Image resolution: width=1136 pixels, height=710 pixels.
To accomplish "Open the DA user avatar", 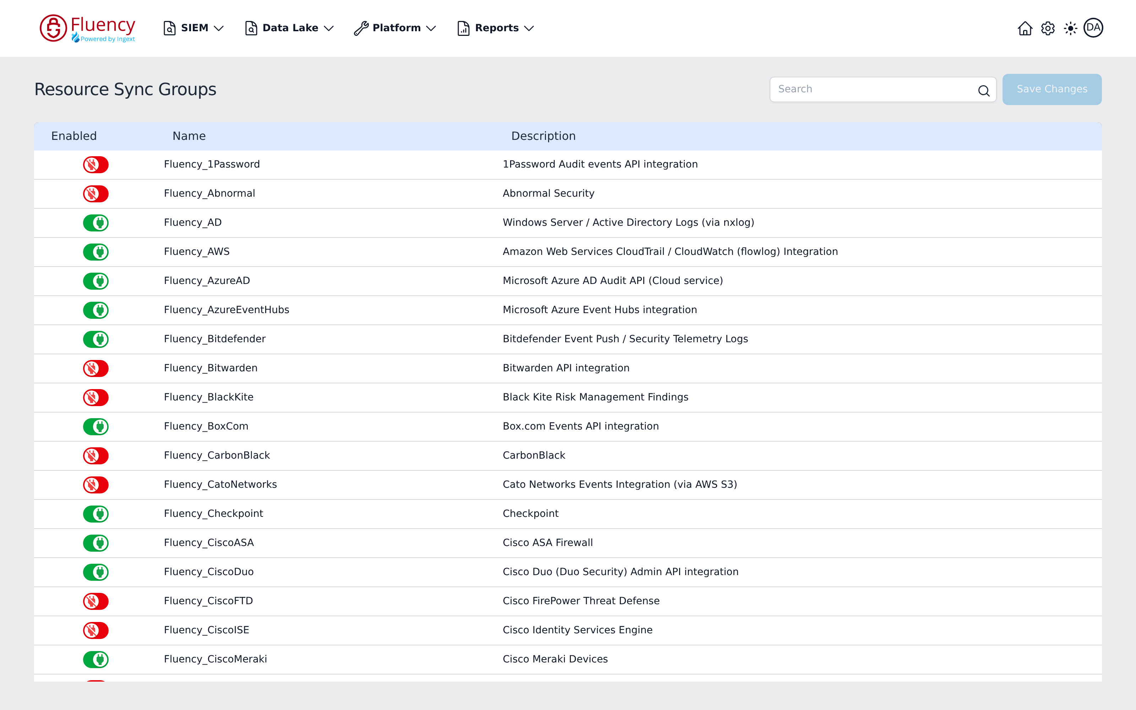I will [x=1093, y=28].
